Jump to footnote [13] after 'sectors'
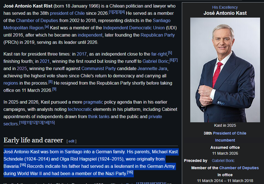 pos(40,123)
